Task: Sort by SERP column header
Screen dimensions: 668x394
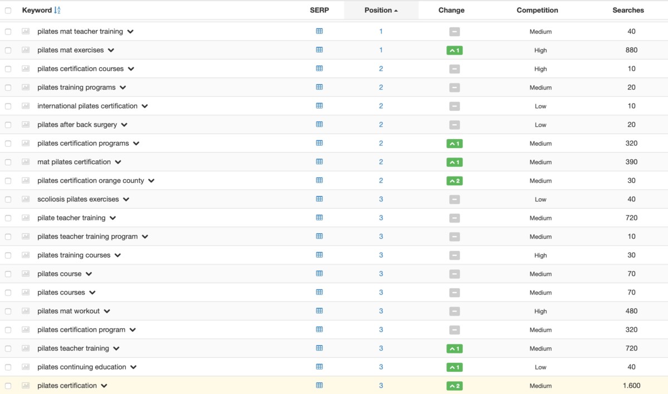Action: tap(320, 10)
